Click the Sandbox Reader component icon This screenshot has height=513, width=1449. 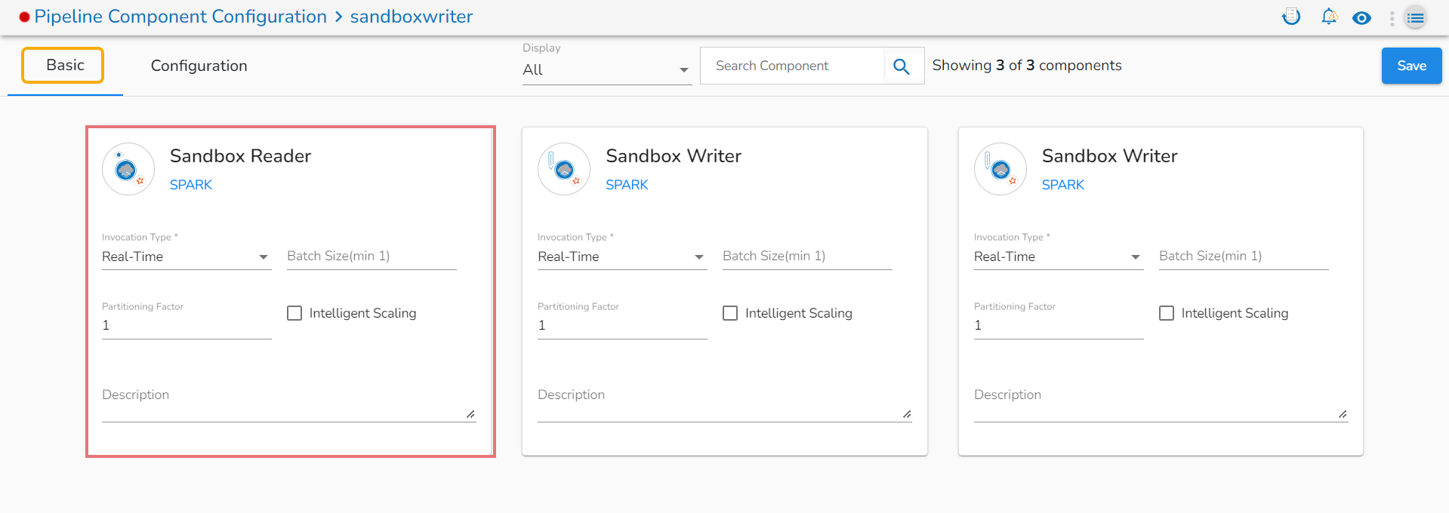coord(128,169)
